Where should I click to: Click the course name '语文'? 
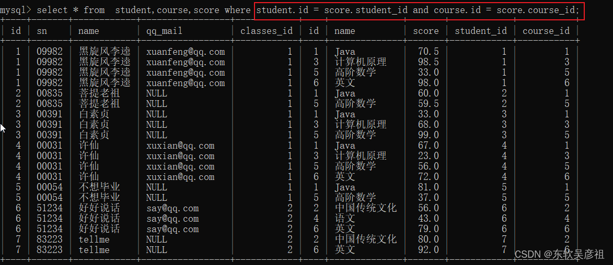tap(345, 219)
